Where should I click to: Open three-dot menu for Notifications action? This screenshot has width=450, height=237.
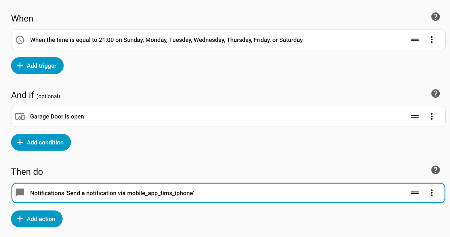pyautogui.click(x=431, y=193)
